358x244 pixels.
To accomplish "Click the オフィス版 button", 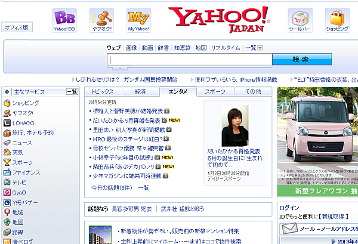I will click(17, 27).
